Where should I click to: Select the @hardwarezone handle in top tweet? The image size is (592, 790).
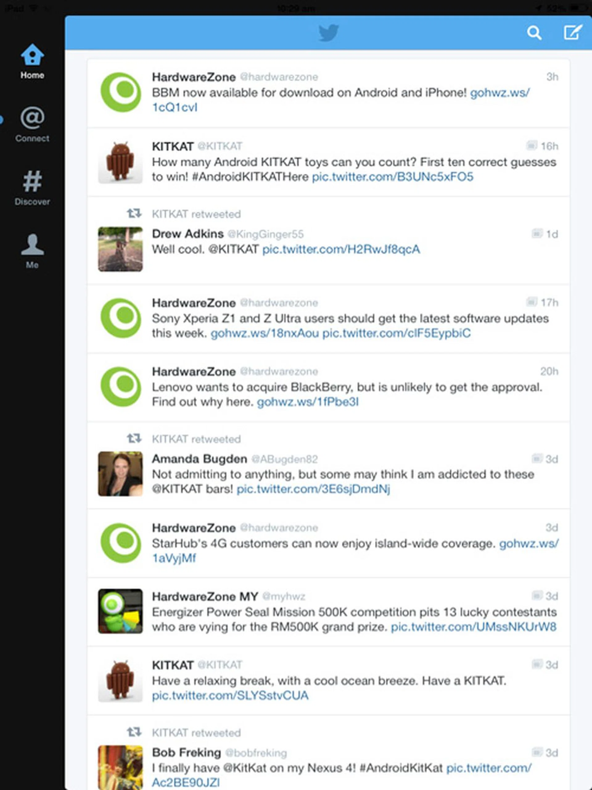coord(279,77)
